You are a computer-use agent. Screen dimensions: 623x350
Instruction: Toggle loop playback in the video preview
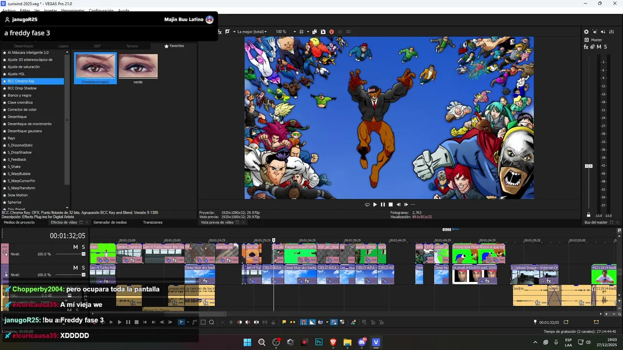pyautogui.click(x=367, y=205)
